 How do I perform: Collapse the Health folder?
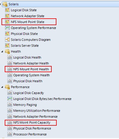(x=2, y=51)
